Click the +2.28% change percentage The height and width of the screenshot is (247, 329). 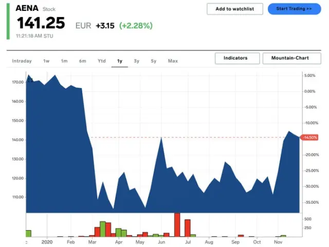(136, 26)
